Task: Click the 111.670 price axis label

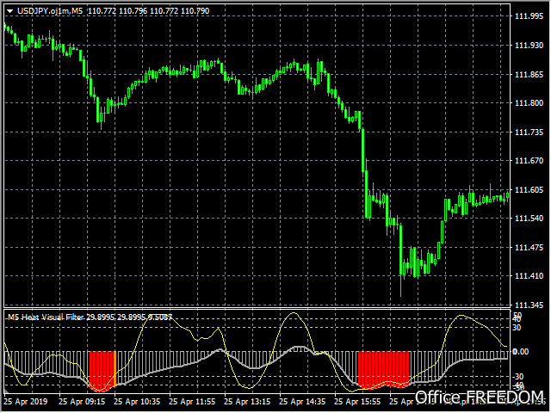Action: click(x=529, y=161)
